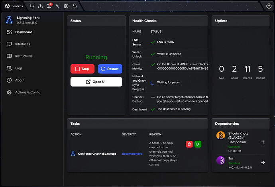Stop the Lightning Fork service
The width and height of the screenshot is (275, 187).
(x=82, y=69)
